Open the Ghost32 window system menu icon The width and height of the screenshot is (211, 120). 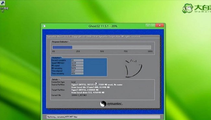44,26
